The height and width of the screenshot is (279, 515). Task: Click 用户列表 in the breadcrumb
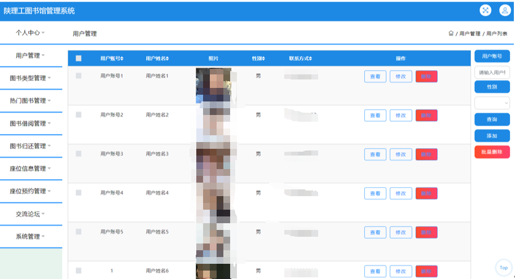click(x=496, y=33)
